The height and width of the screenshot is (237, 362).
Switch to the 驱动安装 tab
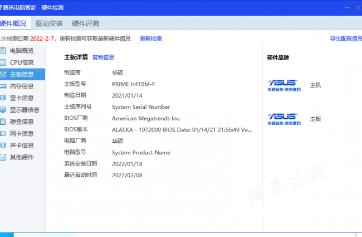49,23
